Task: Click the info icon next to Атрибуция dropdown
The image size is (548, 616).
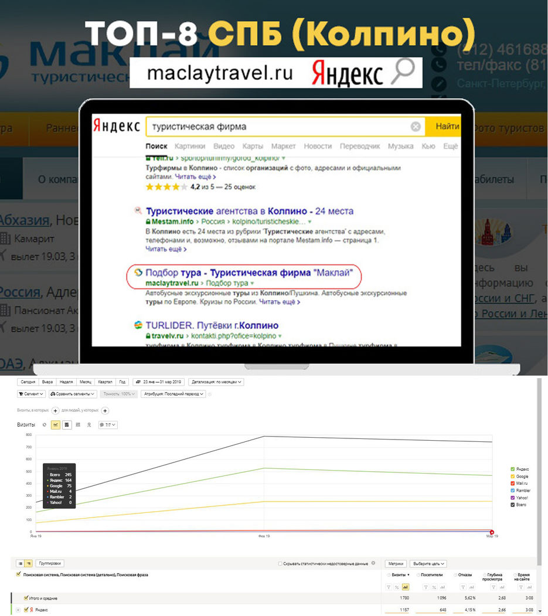Action: 210,394
